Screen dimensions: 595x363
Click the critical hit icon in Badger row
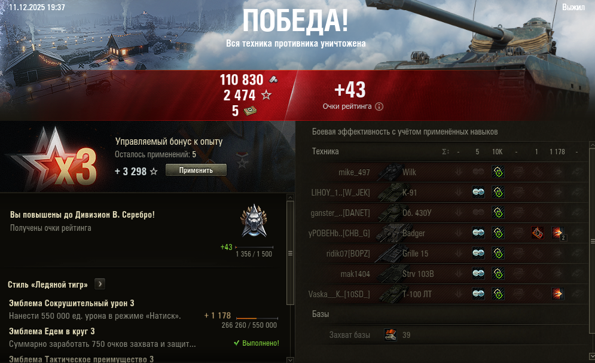pos(538,233)
